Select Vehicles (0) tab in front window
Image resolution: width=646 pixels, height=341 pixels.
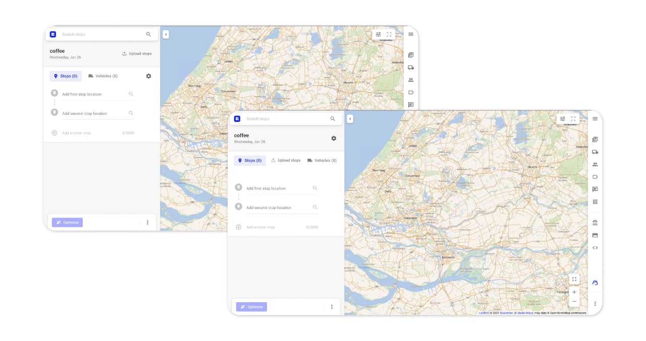point(322,160)
